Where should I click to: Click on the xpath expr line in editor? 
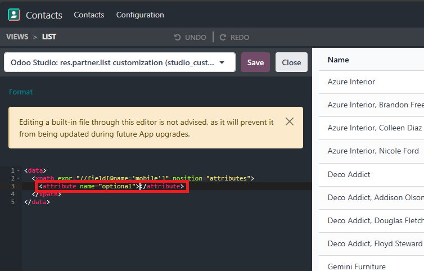coord(143,178)
